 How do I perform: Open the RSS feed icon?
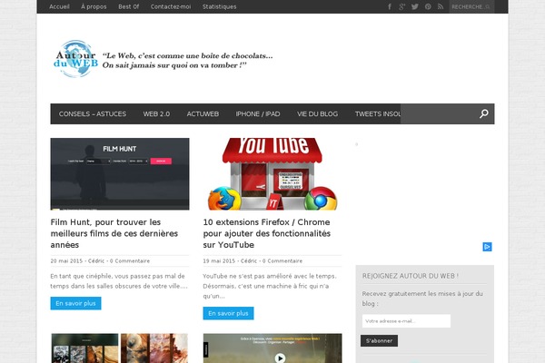[x=441, y=6]
